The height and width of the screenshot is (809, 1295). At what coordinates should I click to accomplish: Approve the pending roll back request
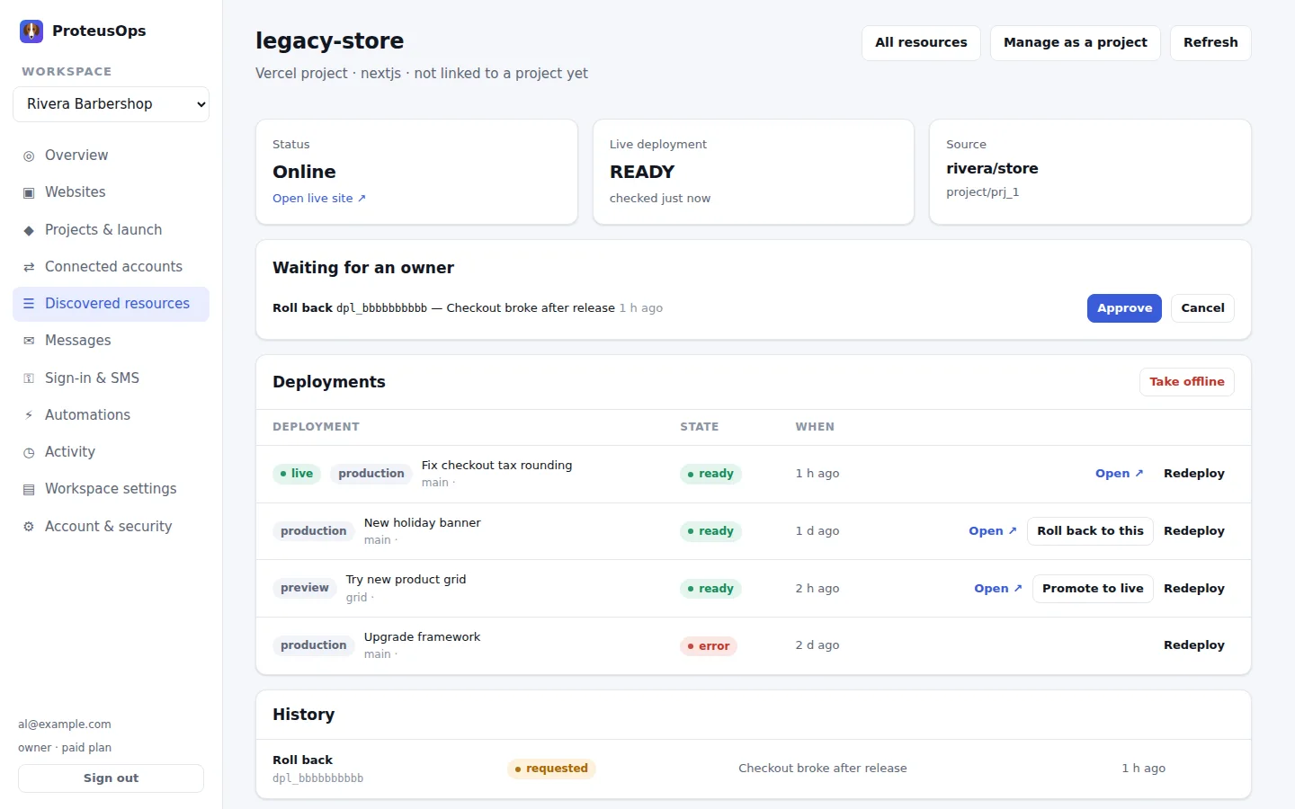(1124, 308)
